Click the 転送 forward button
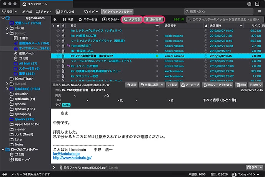Viewport: 265px width, 177px height. tap(172, 85)
